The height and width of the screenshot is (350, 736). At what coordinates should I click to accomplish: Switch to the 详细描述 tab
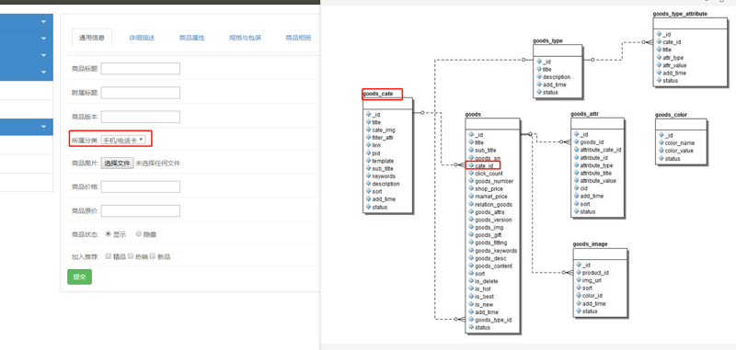coord(143,38)
